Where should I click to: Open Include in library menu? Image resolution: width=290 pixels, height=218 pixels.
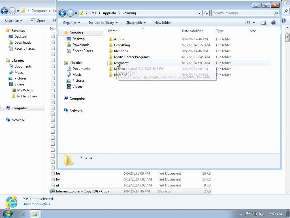103,23
